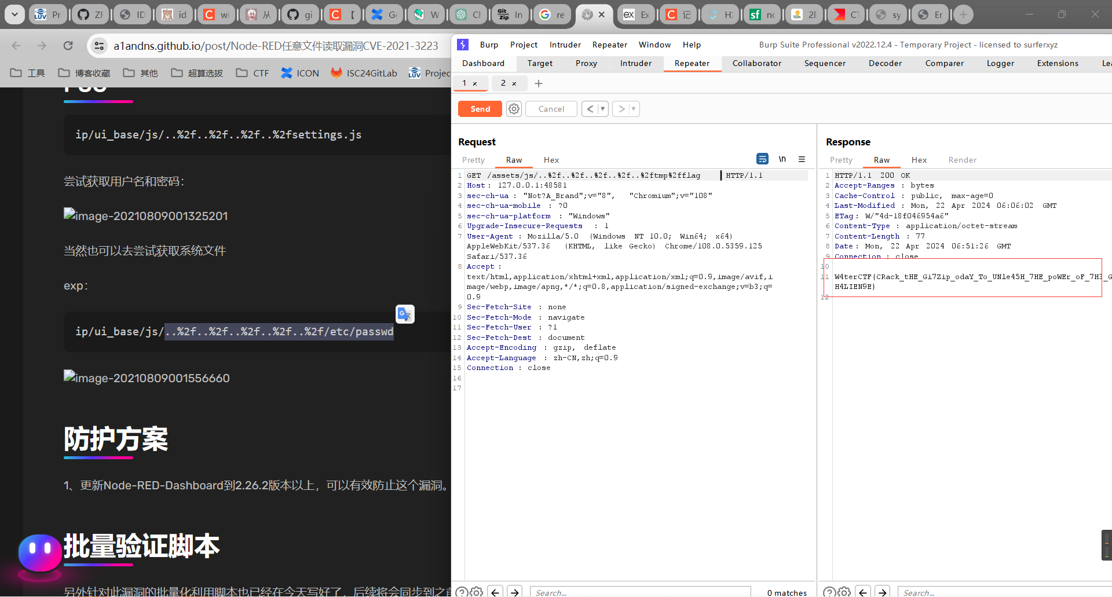Switch Request view to Hex

pos(551,160)
